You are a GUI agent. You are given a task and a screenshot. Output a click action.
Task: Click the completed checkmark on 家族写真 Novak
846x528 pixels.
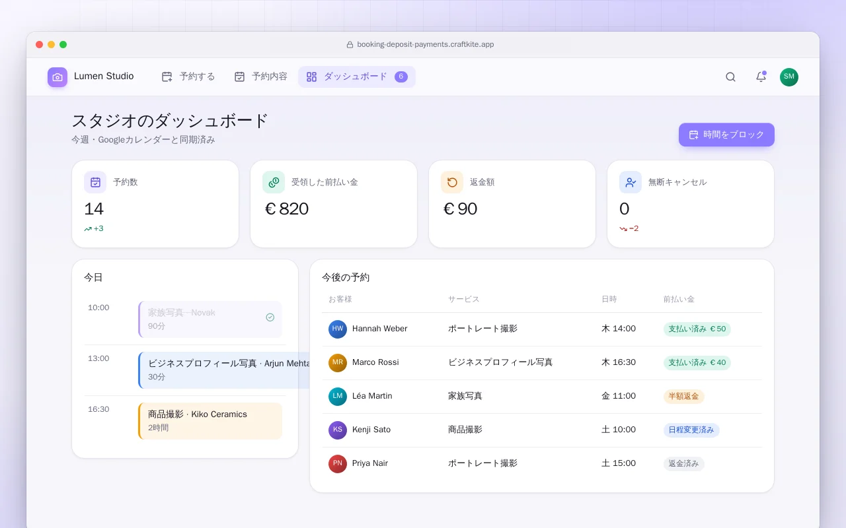270,317
